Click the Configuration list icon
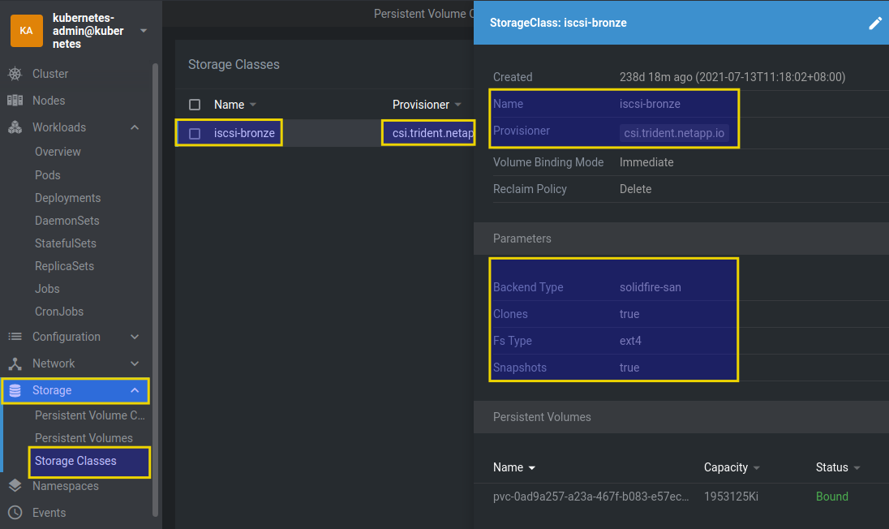Image resolution: width=889 pixels, height=529 pixels. 15,337
